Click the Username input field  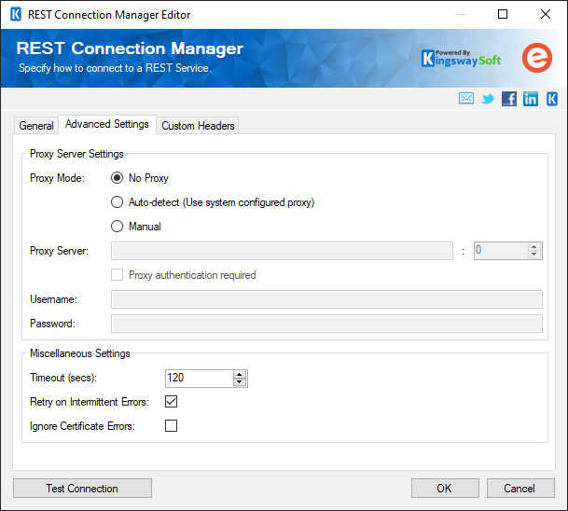point(326,299)
